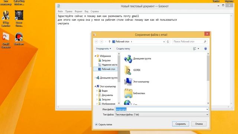Viewport: 238px width, 134px height.
Task: Open the Bandicam desktop shortcut
Action: 19,39
